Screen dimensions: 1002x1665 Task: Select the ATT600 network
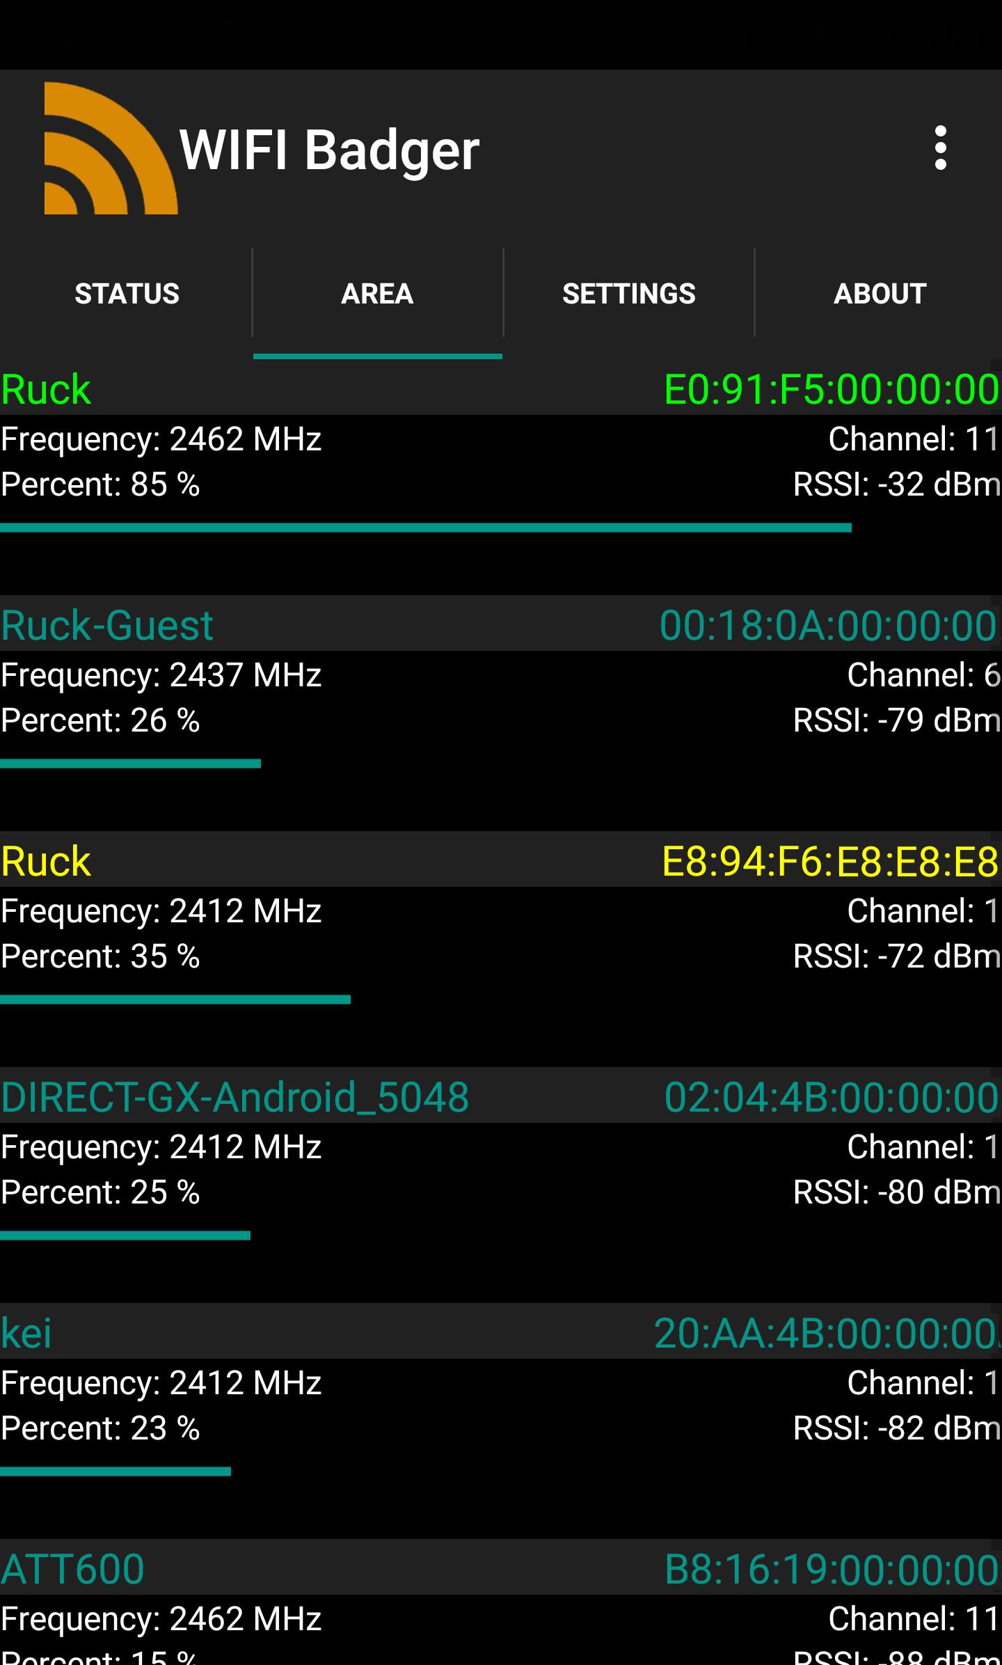click(72, 1569)
